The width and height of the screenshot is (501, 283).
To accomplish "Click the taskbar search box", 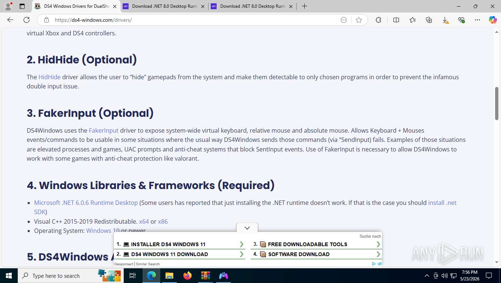I will pyautogui.click(x=71, y=276).
